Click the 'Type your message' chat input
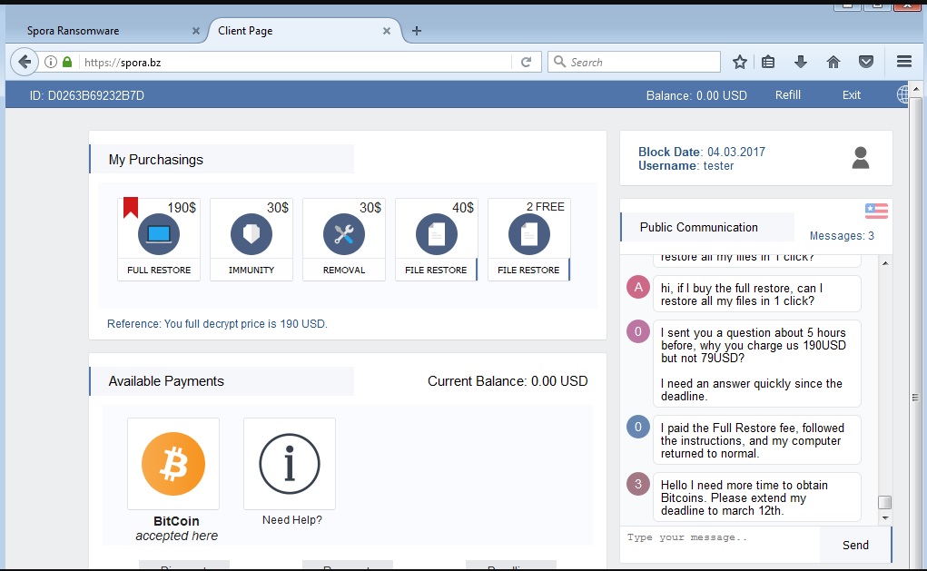Screen dimensions: 927x571 click(x=720, y=545)
